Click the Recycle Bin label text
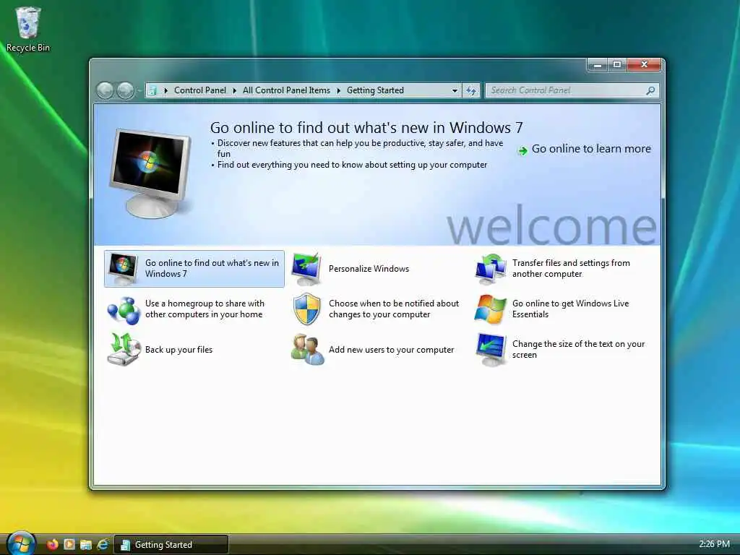740x555 pixels. pyautogui.click(x=28, y=48)
